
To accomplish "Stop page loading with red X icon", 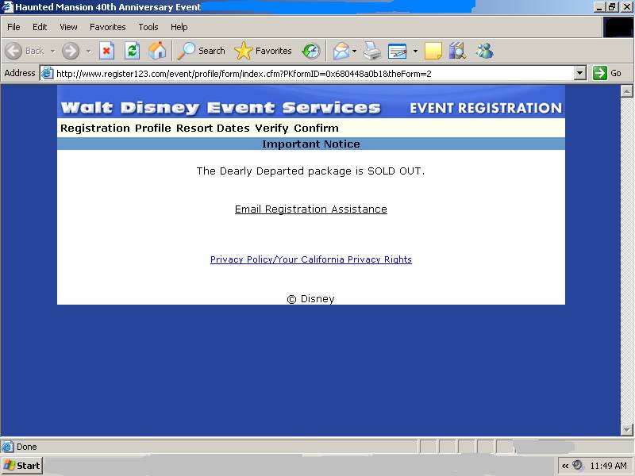I will pos(106,51).
